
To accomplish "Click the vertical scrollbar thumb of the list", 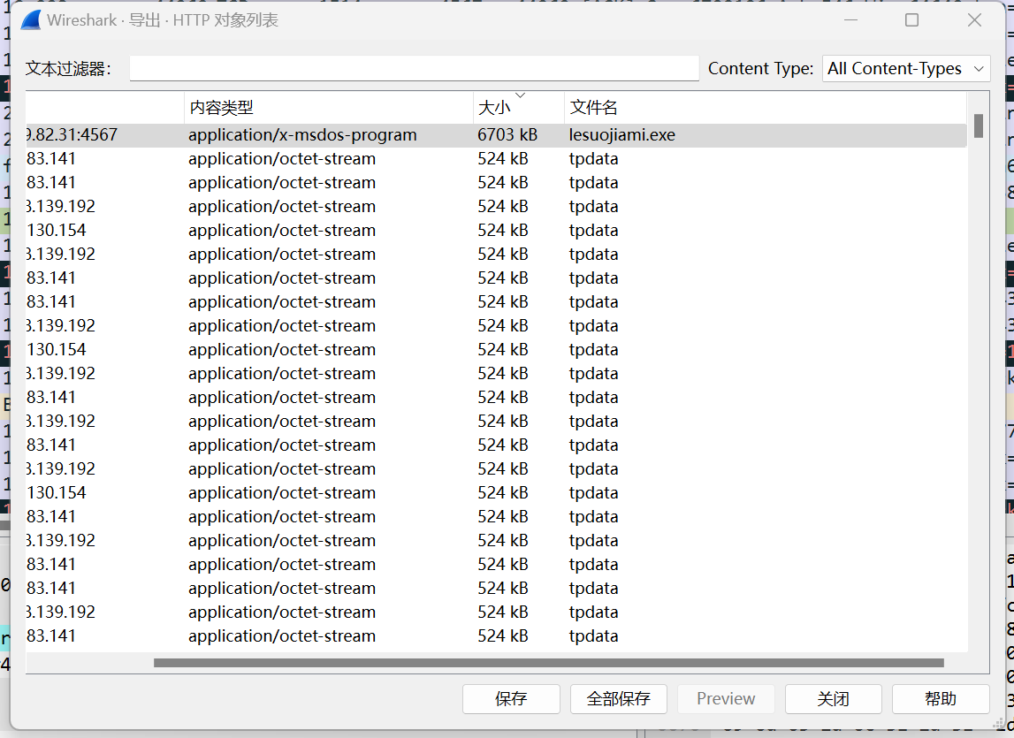I will (979, 126).
